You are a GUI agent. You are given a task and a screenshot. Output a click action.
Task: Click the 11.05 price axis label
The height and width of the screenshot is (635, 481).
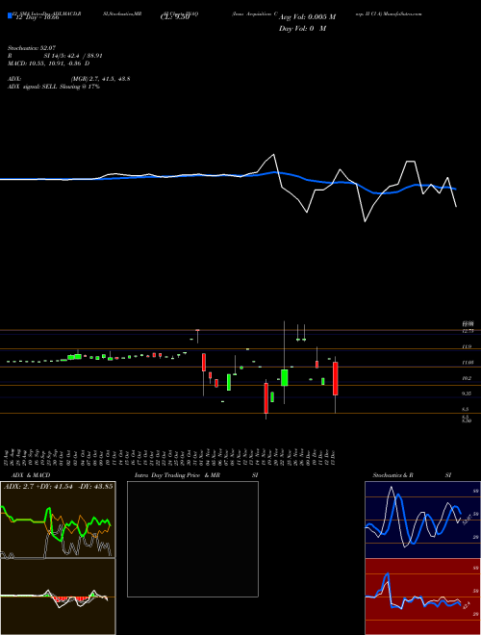click(x=468, y=363)
